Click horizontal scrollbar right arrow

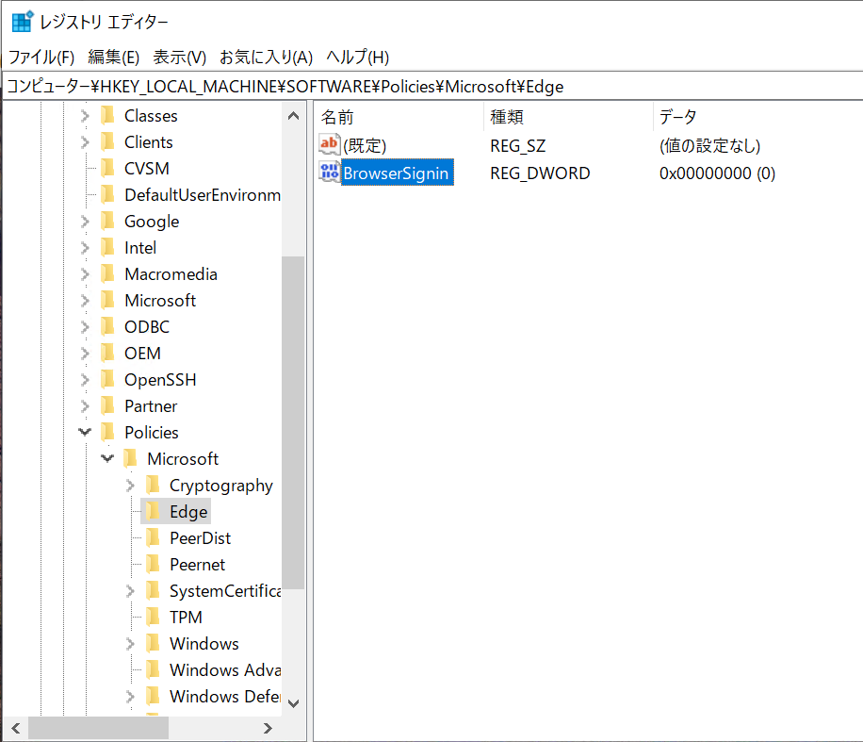point(268,728)
